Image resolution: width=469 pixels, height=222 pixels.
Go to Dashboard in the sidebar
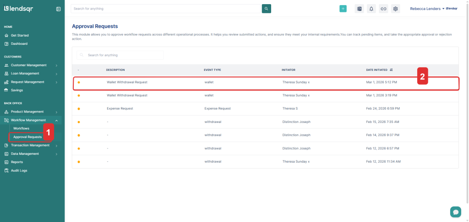[19, 44]
